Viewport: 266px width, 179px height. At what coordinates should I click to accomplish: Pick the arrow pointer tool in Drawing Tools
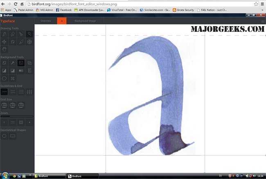[x=21, y=34]
